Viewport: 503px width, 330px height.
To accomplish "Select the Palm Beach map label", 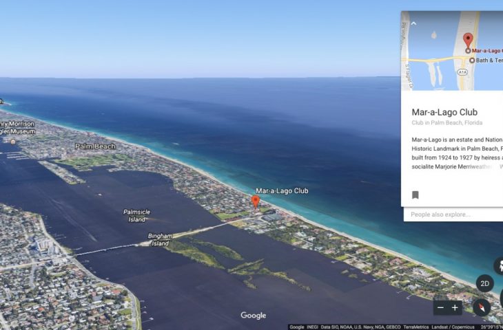I will point(95,146).
